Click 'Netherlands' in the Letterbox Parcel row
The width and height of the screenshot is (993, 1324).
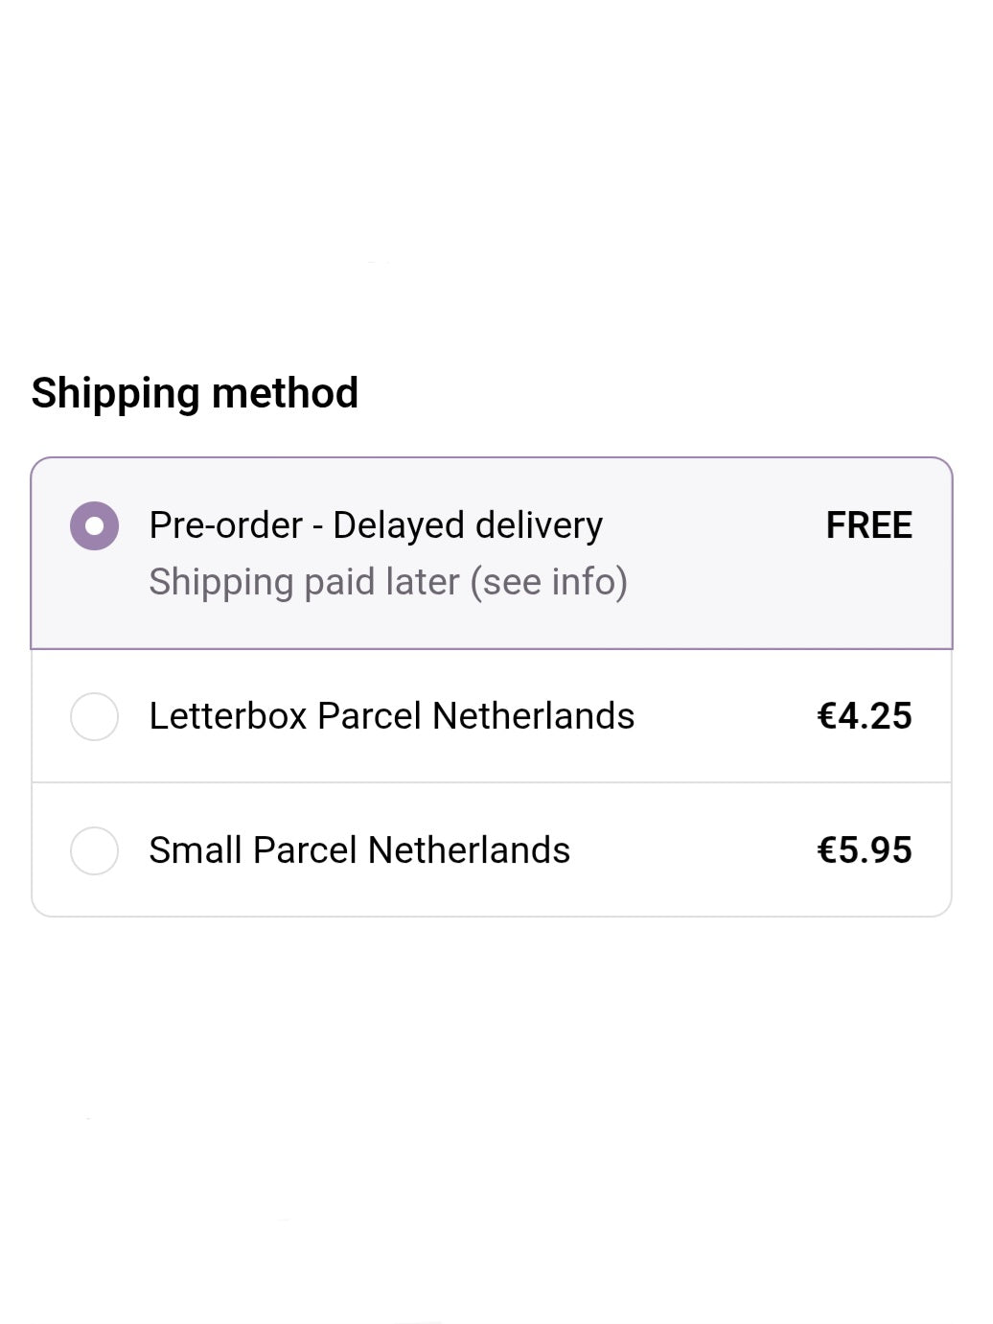point(533,716)
